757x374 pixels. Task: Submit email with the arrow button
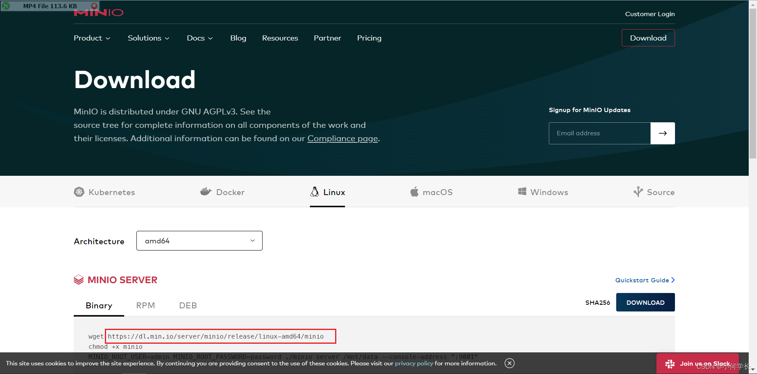point(663,133)
